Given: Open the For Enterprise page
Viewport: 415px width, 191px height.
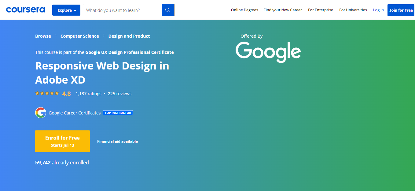Looking at the screenshot, I should pyautogui.click(x=320, y=10).
